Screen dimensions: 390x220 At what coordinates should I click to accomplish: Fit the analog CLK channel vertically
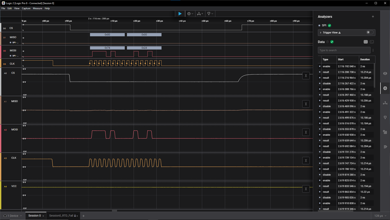[x=306, y=160]
